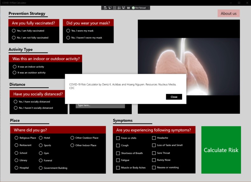Click the 'Distance' section title
Screen dimensions: 251x182
(17, 84)
